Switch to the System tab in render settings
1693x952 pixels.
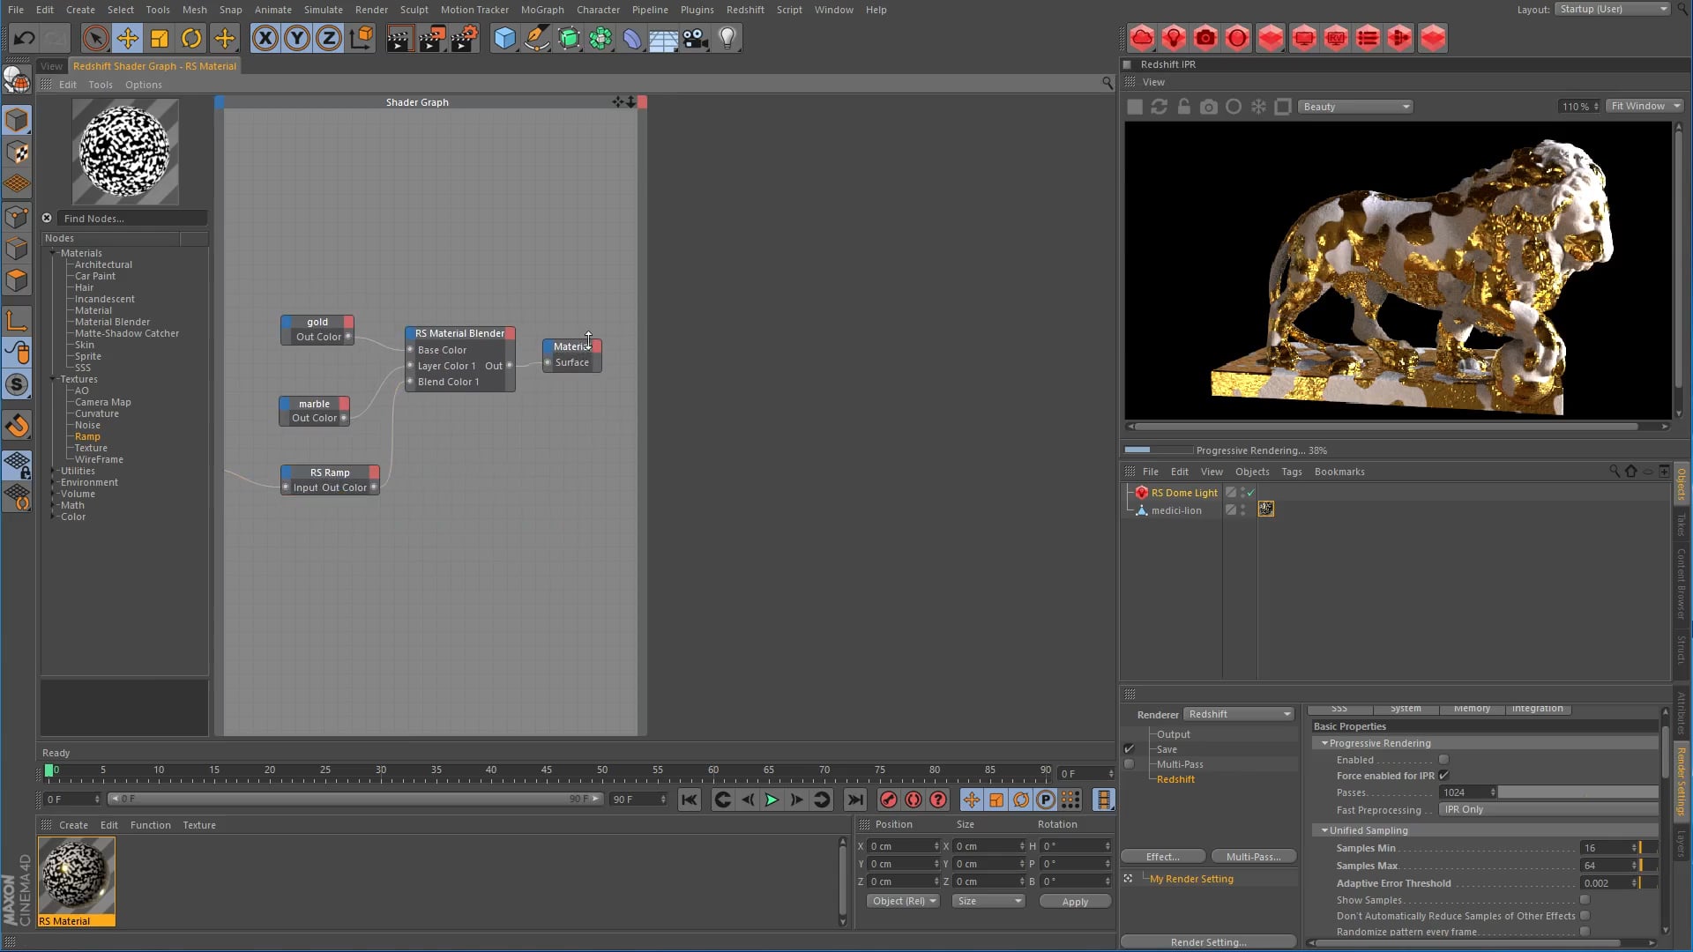(1406, 709)
